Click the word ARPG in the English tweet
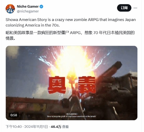 click(x=93, y=20)
